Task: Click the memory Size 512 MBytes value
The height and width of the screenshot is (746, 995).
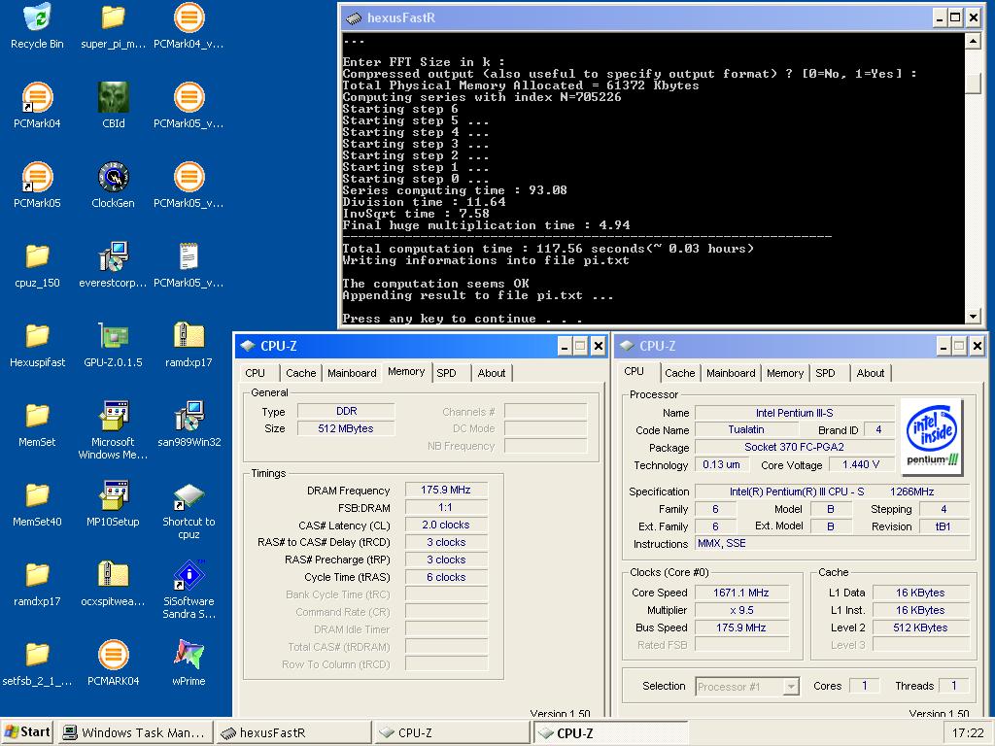Action: pos(346,428)
